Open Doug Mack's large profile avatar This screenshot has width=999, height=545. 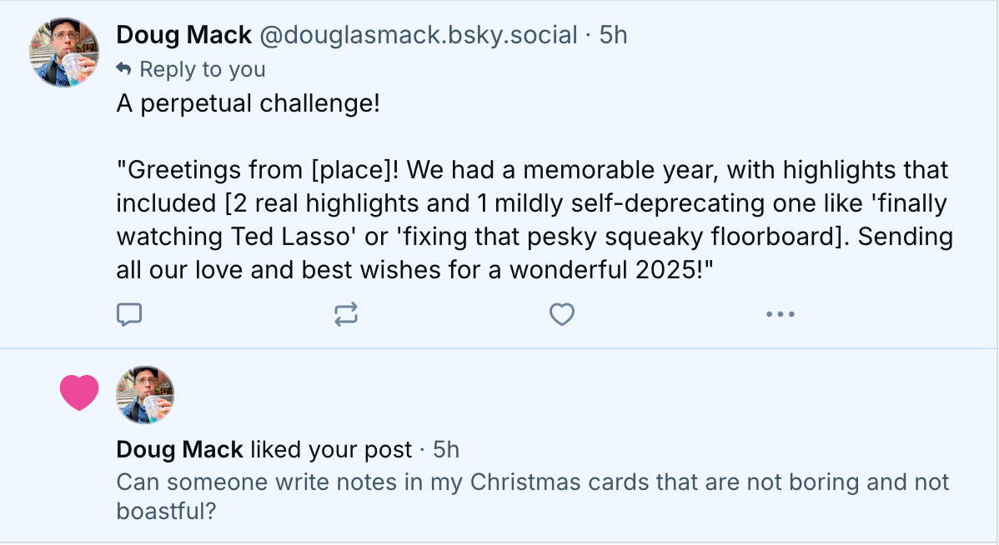pos(64,53)
